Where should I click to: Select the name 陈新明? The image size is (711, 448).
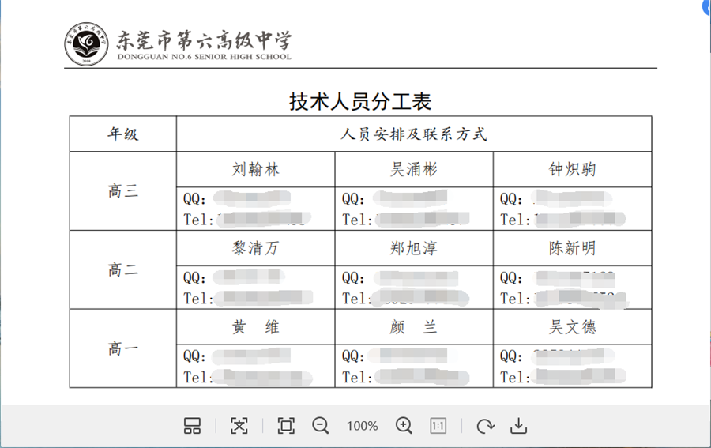tap(572, 248)
